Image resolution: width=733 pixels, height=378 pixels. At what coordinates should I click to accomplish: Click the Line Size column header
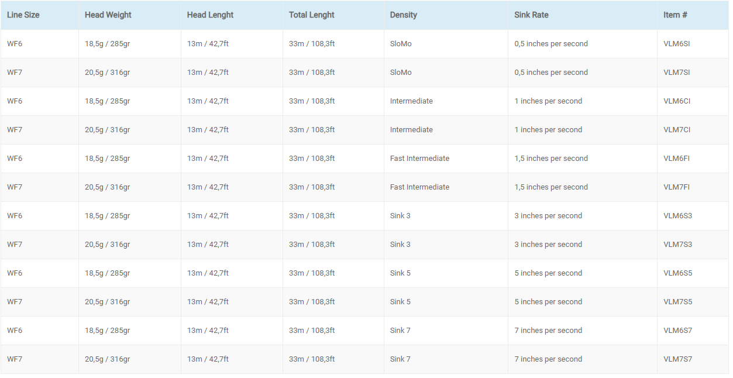coord(23,15)
